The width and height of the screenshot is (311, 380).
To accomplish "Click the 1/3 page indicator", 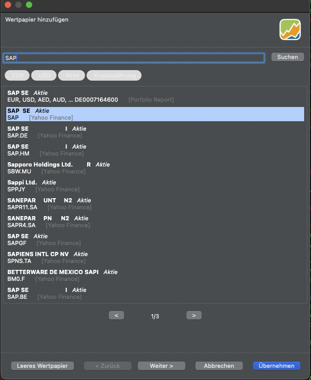I will pyautogui.click(x=155, y=316).
